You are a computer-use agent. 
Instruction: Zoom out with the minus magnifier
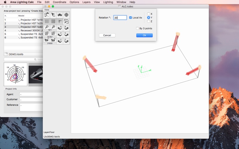pyautogui.click(x=47, y=27)
